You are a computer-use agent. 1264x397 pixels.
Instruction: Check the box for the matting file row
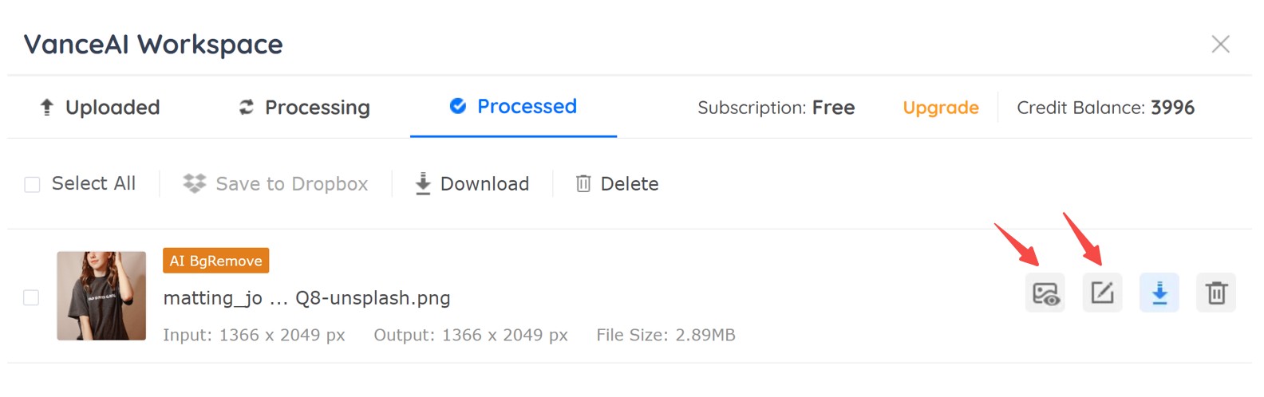pos(31,297)
